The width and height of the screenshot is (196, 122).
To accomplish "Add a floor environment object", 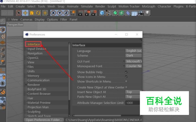I will [134, 13].
